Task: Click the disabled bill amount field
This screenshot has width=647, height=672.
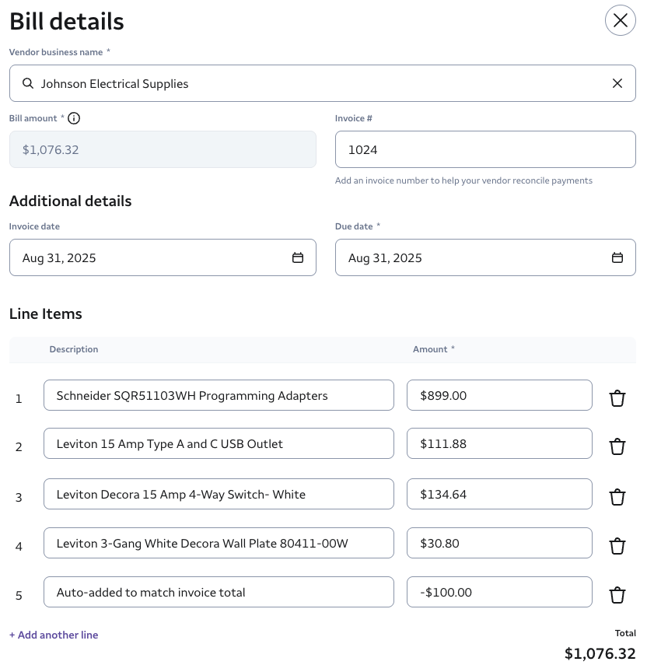Action: [x=163, y=149]
